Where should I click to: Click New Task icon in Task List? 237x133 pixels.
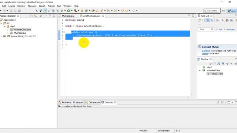click(200, 20)
